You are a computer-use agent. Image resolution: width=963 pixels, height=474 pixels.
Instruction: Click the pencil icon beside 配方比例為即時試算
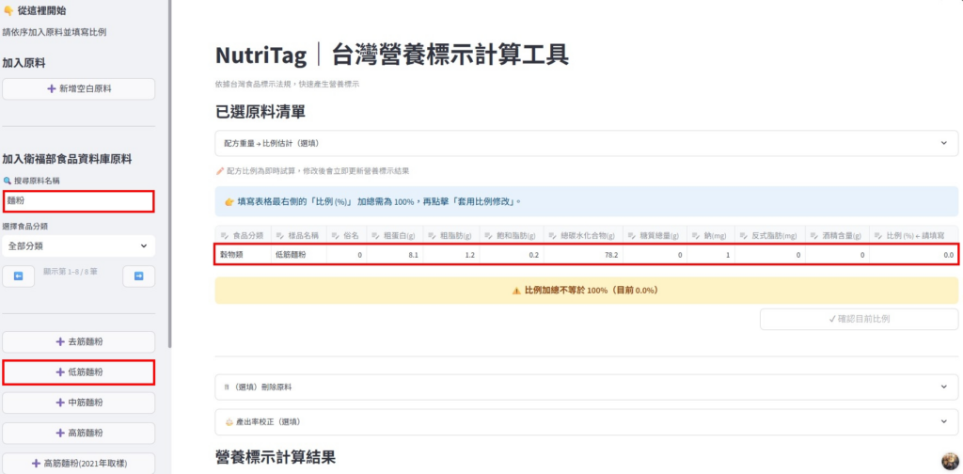[x=220, y=171]
